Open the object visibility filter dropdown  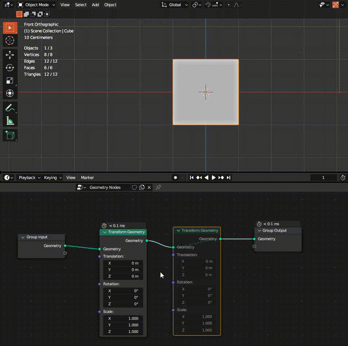point(324,5)
